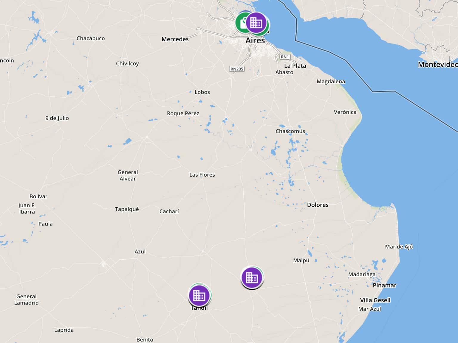Click the RN205 road shield
Viewport: 458px width, 343px height.
coord(237,69)
